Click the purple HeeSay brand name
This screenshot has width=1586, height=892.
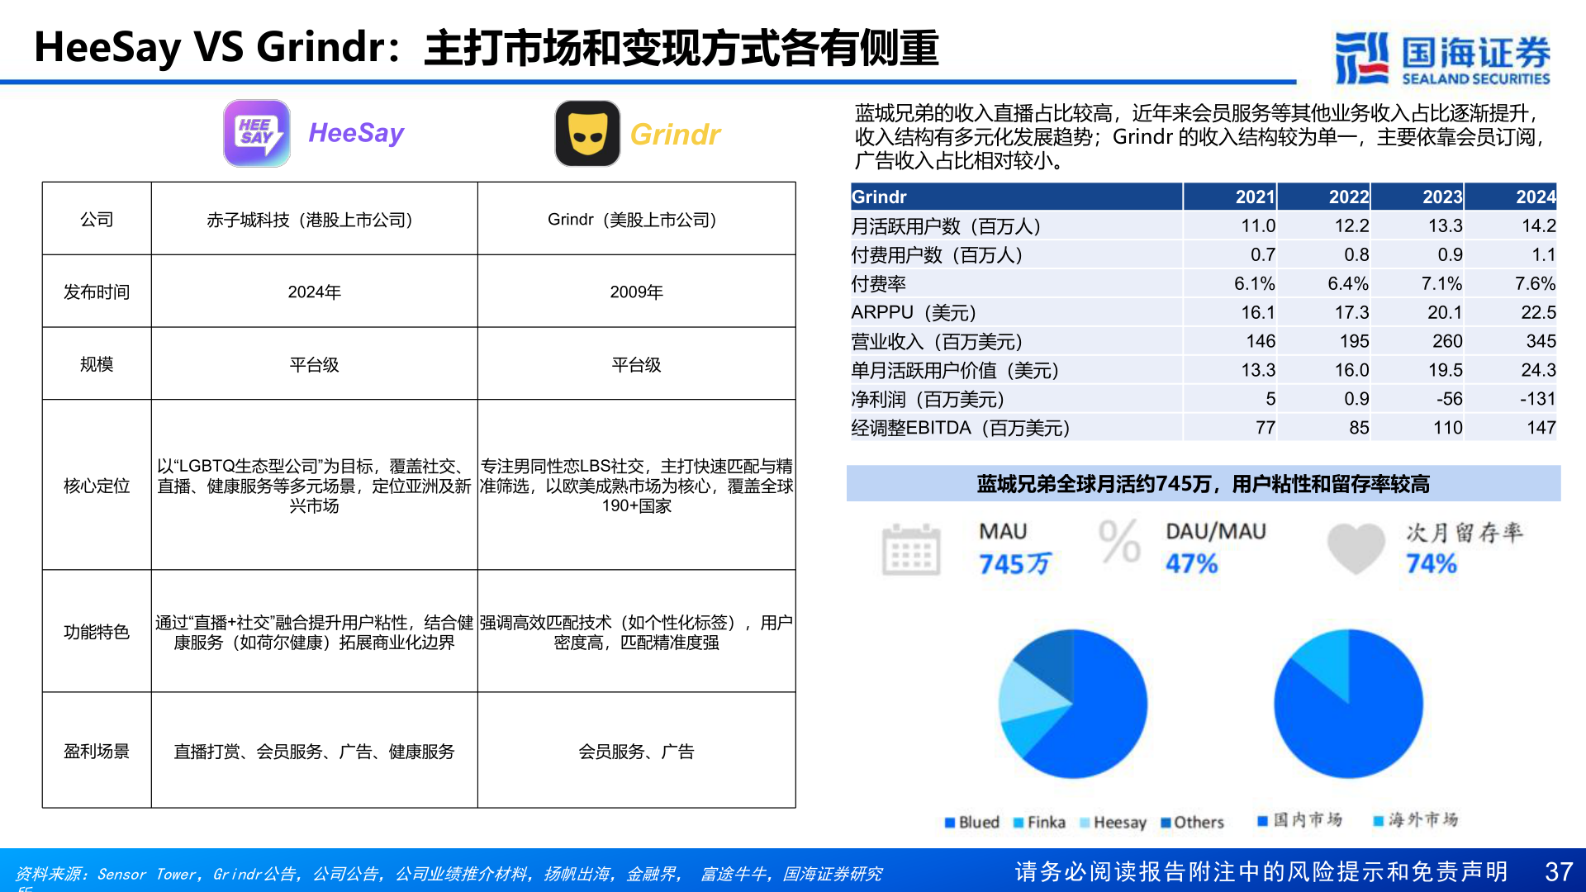(x=356, y=133)
